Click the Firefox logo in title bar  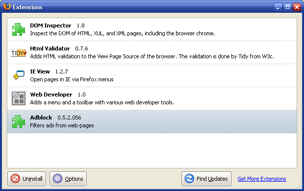[x=7, y=7]
